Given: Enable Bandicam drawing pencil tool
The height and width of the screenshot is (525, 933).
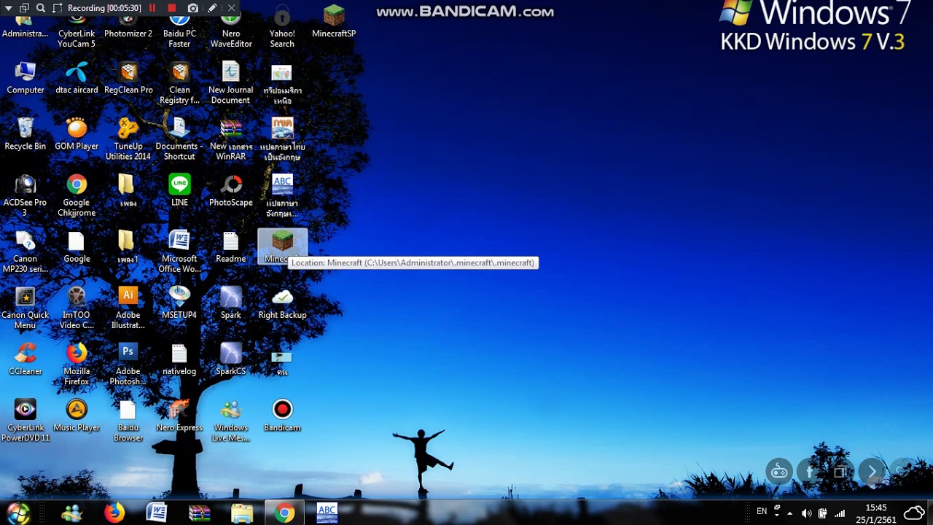Looking at the screenshot, I should (212, 8).
